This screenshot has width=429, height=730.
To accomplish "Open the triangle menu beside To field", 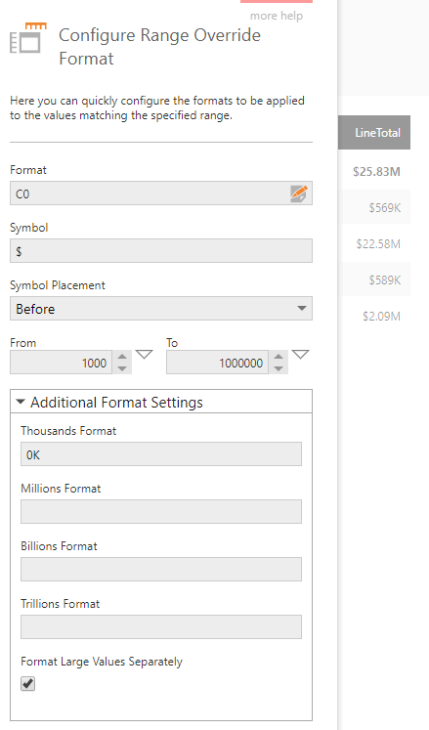I will [300, 355].
